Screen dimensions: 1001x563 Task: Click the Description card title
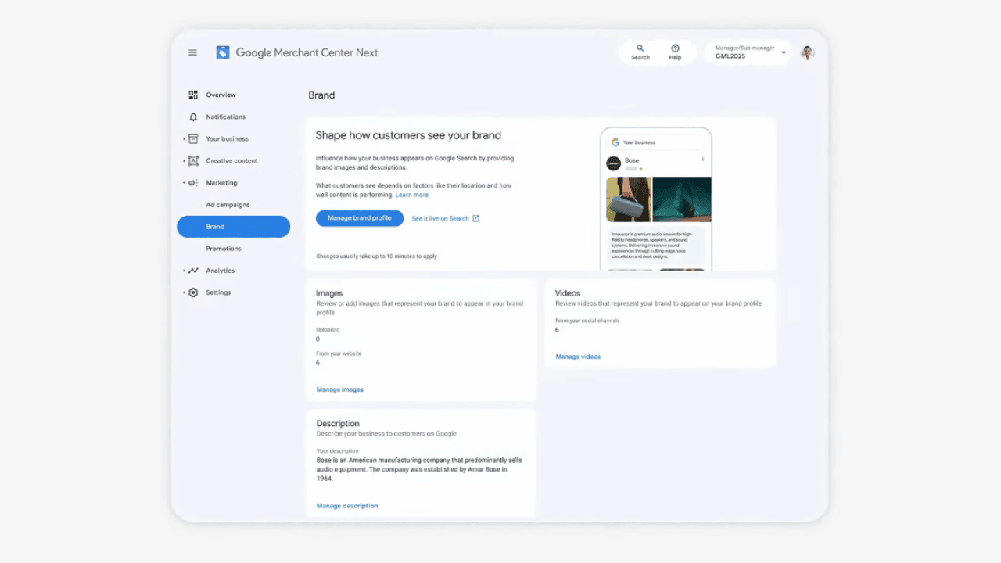point(338,424)
